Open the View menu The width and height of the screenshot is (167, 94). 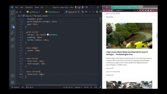click(x=37, y=7)
